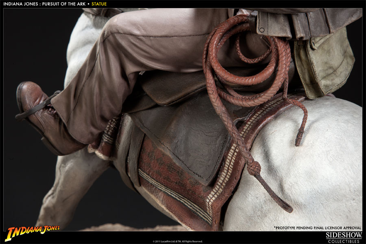Click the yellow 'STATUE' label
This screenshot has height=244, width=366.
[99, 4]
